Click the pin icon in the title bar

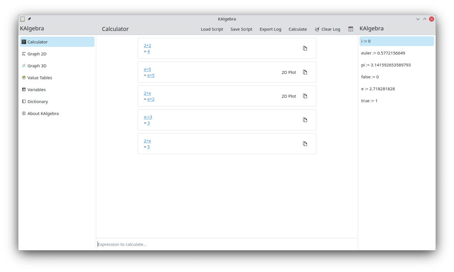(29, 19)
